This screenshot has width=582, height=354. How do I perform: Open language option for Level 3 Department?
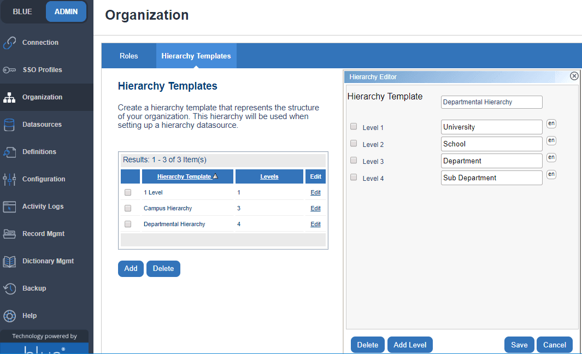pos(551,158)
